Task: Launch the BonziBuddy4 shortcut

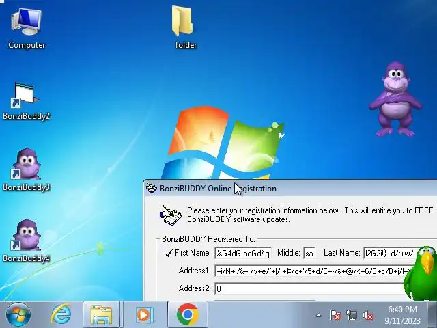Action: tap(26, 241)
